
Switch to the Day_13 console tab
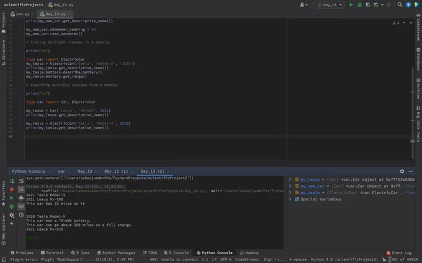click(x=85, y=171)
